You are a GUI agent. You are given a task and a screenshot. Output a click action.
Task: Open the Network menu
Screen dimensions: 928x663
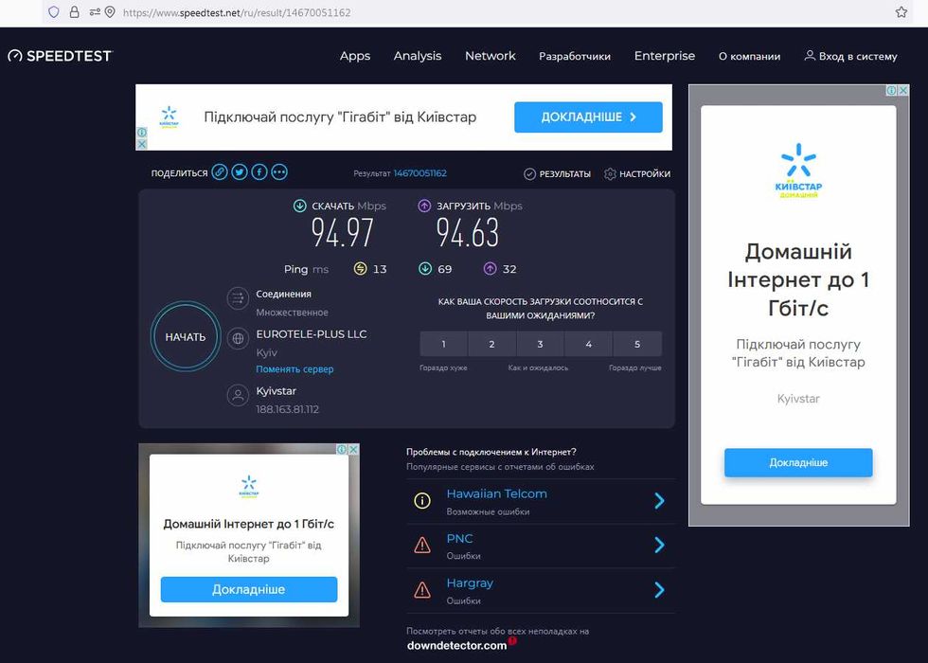491,56
